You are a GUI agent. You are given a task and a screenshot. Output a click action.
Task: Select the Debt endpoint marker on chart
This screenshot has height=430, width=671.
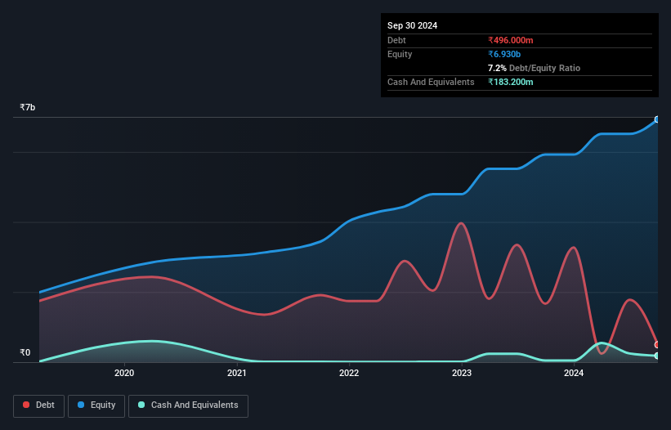(x=657, y=344)
